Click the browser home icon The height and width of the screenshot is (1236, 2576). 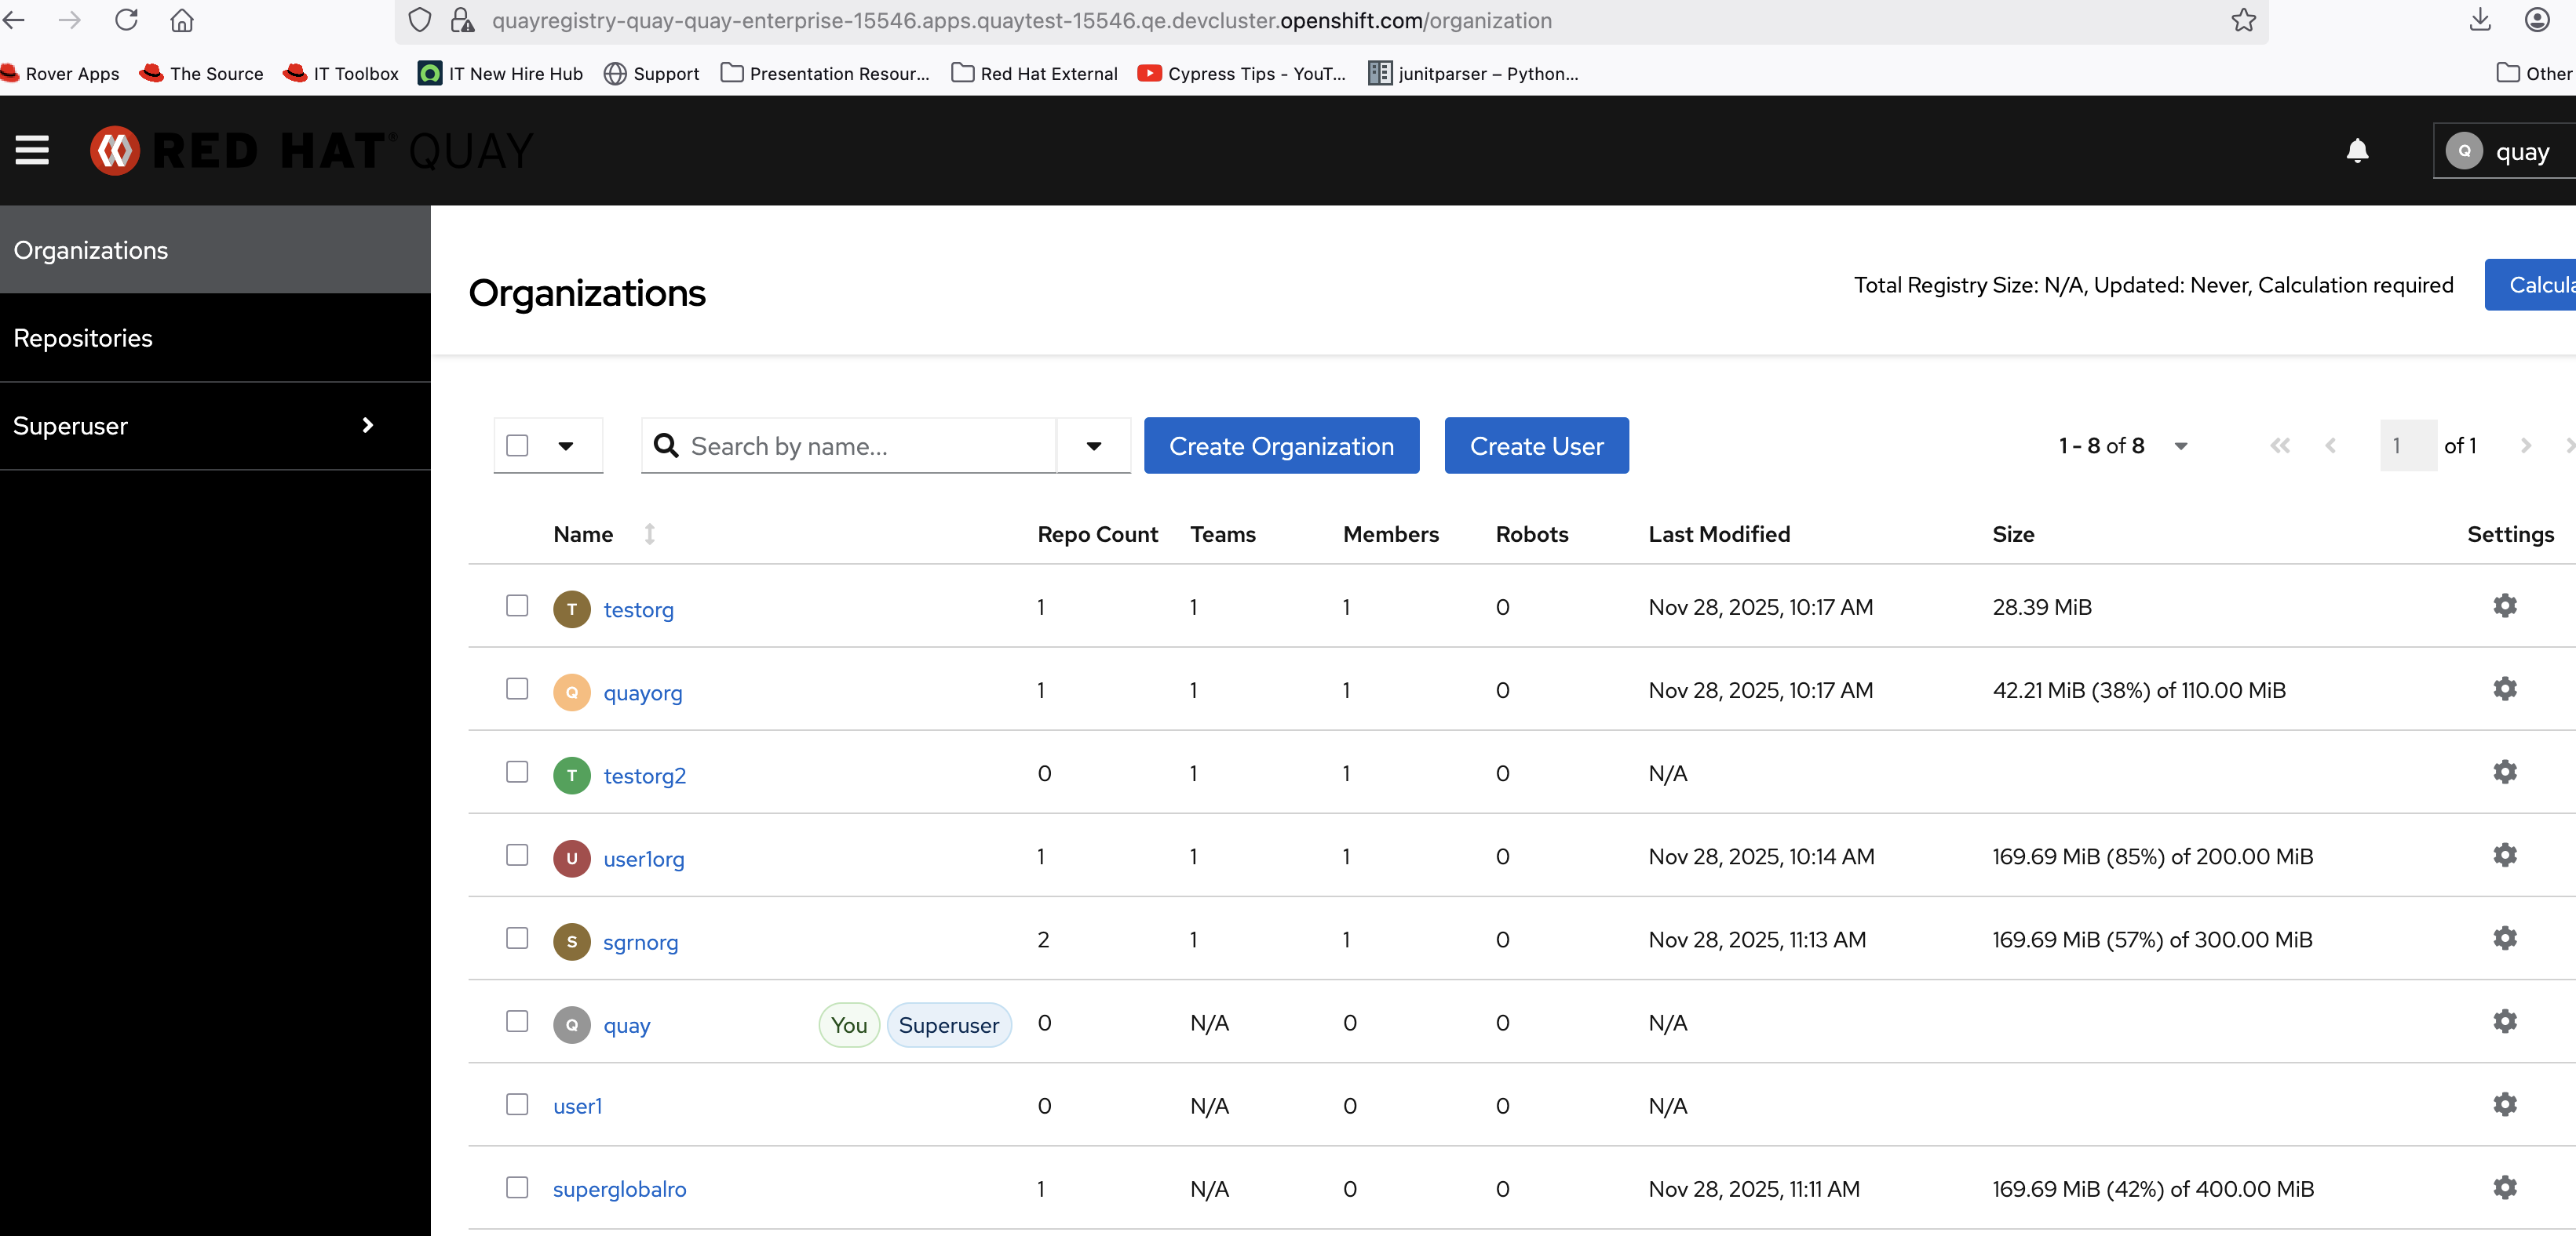[x=182, y=21]
